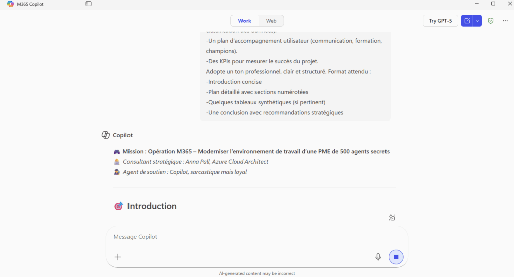
Task: Open the prompt gallery icon above input
Action: (392, 217)
